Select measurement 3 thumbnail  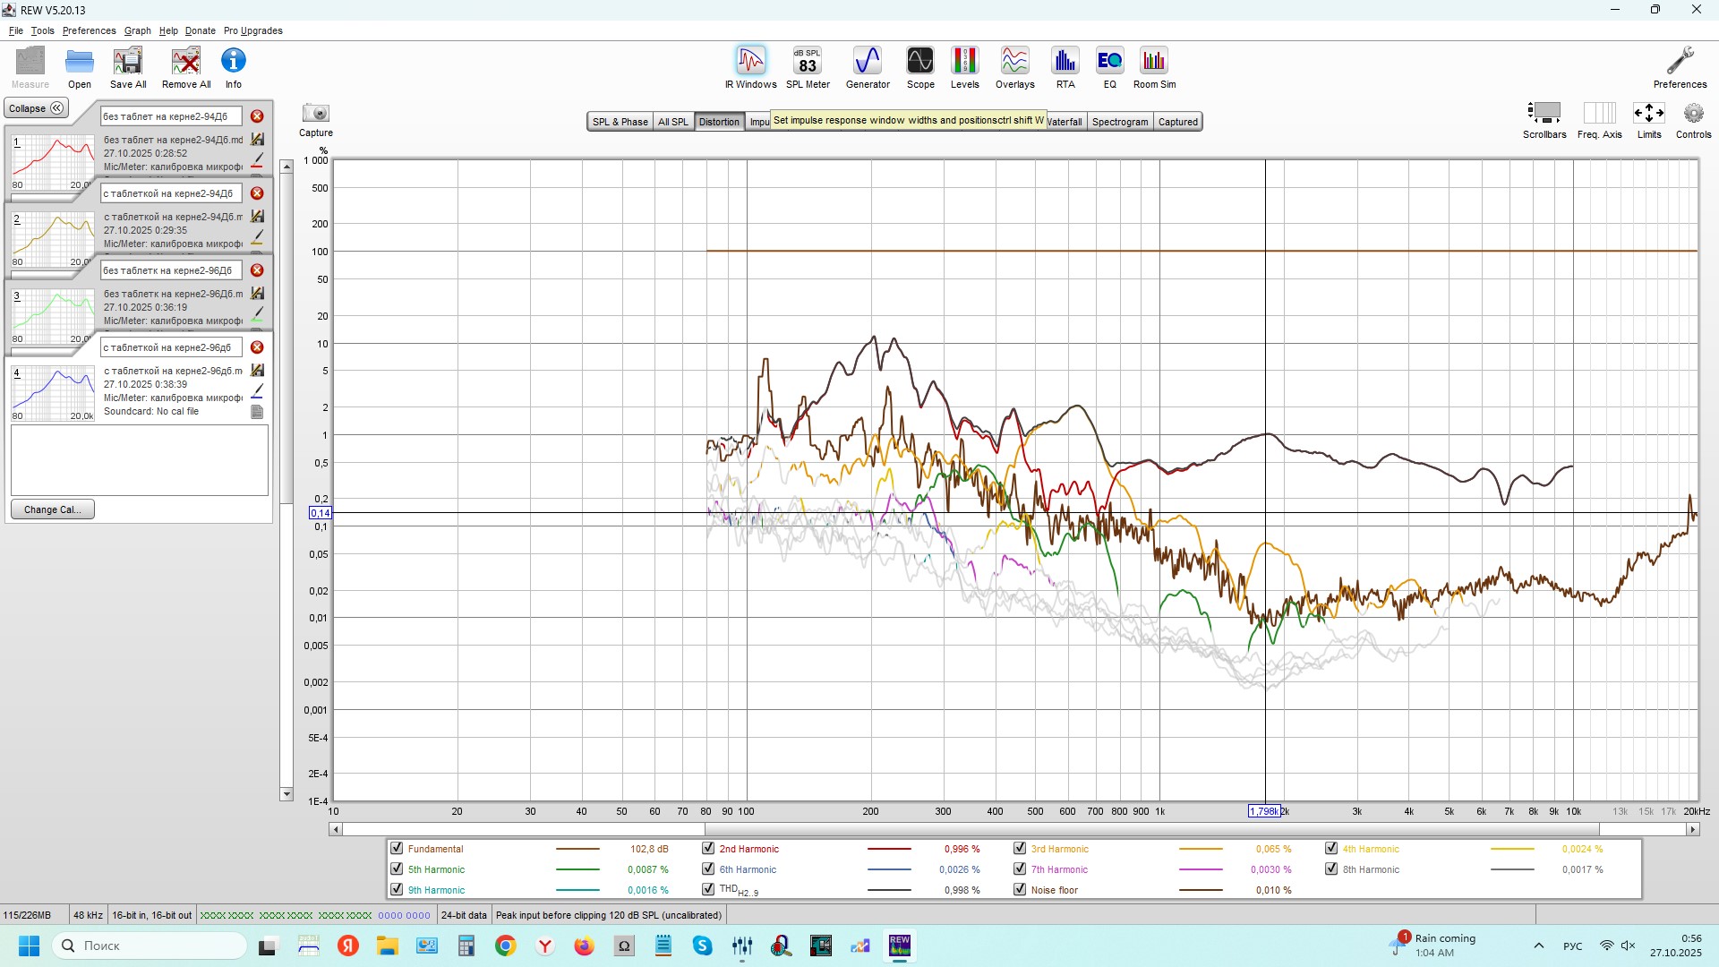(x=53, y=315)
